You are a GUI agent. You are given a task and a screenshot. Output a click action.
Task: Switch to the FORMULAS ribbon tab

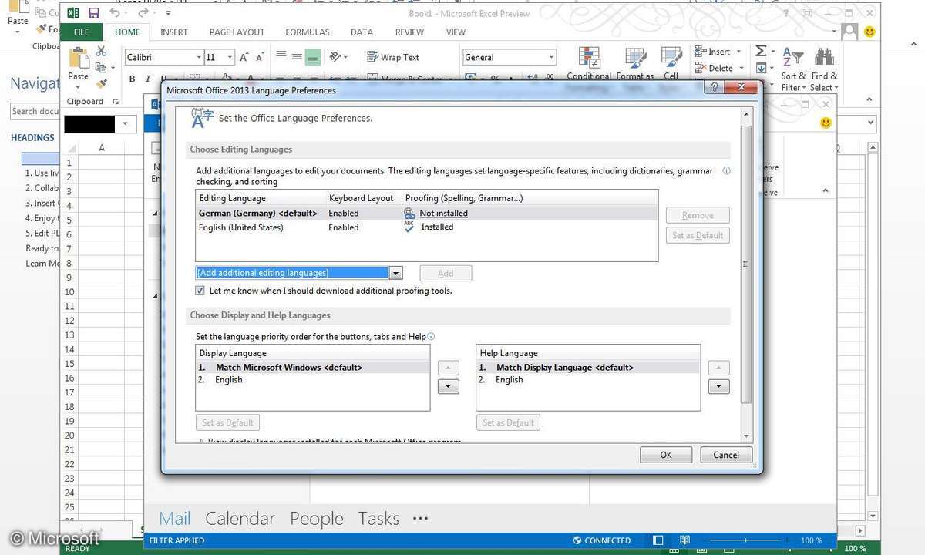click(308, 32)
